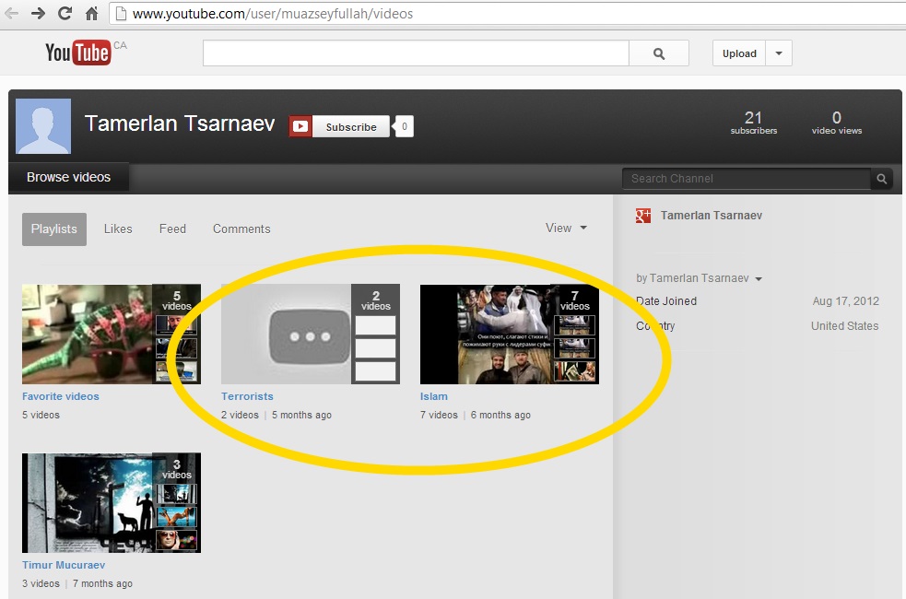
Task: Open the Comments tab
Action: [241, 229]
